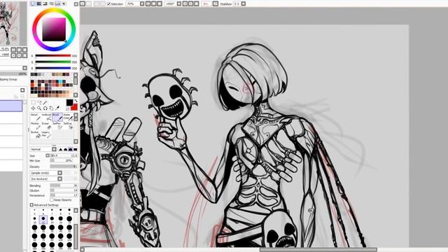Toggle the swatches panel
Screen dimensions: 448x252
click(57, 3)
